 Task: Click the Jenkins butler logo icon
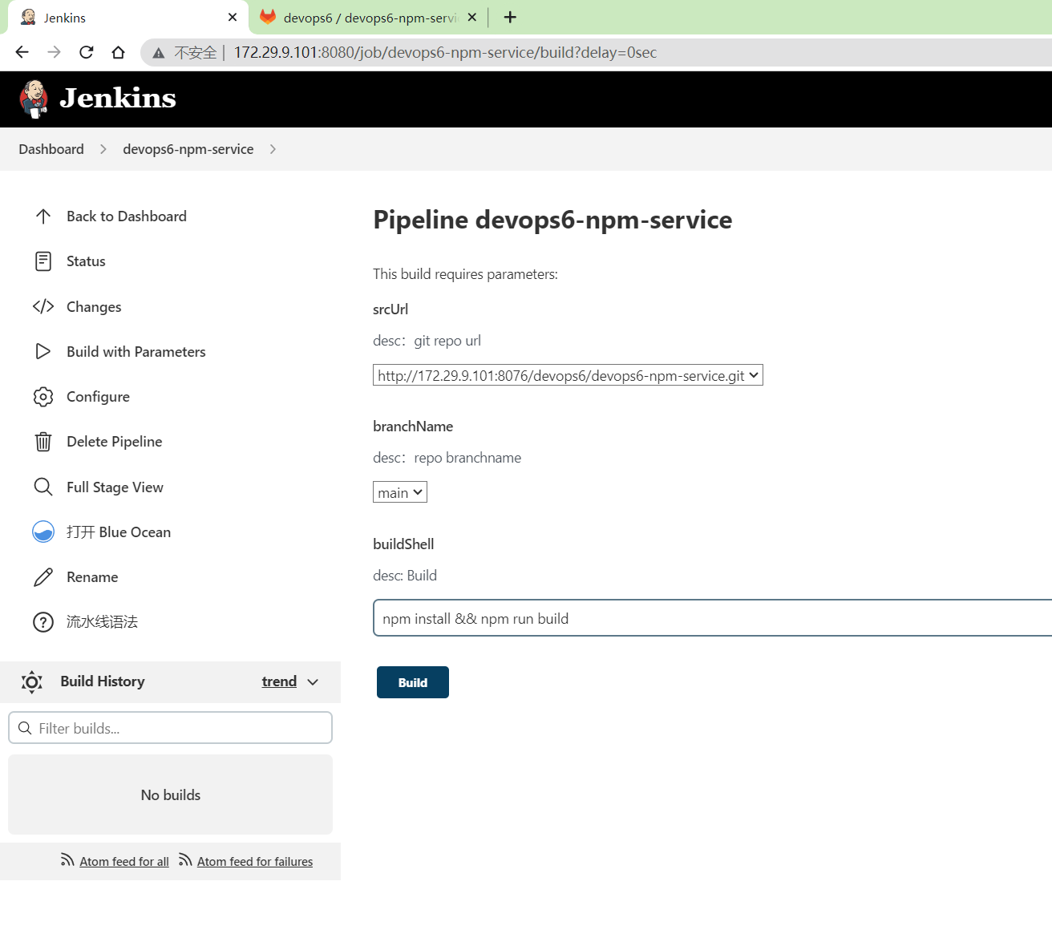(x=34, y=99)
